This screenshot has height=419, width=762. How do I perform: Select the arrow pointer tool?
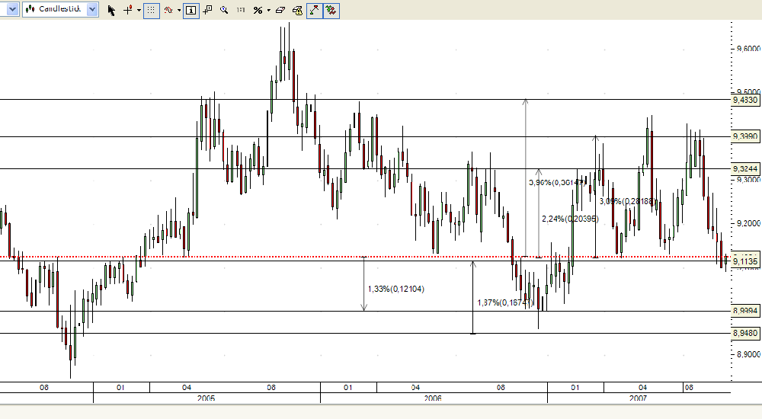[x=112, y=10]
